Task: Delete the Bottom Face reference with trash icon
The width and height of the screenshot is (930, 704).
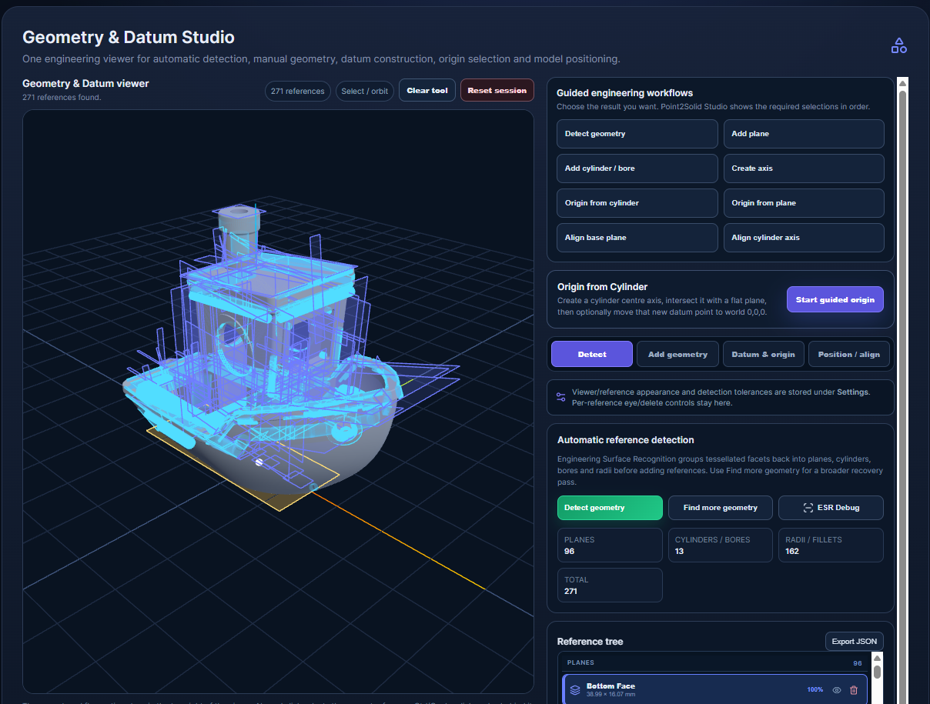Action: click(854, 690)
